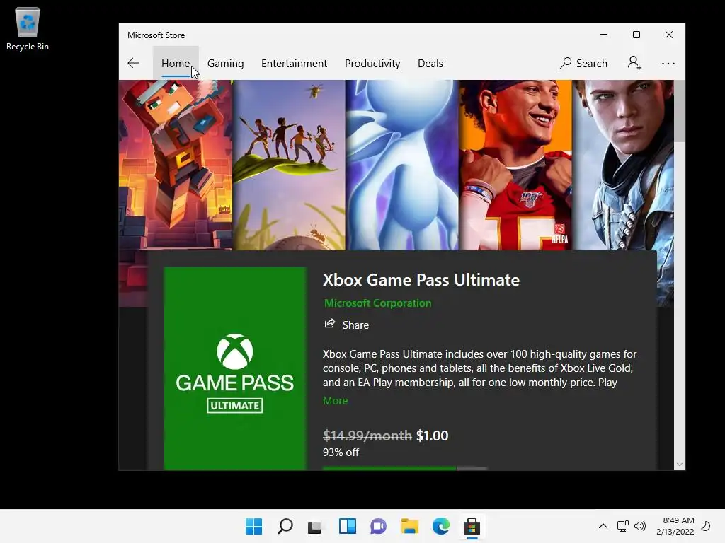Viewport: 725px width, 543px height.
Task: Click the 93% off text
Action: [x=341, y=452]
